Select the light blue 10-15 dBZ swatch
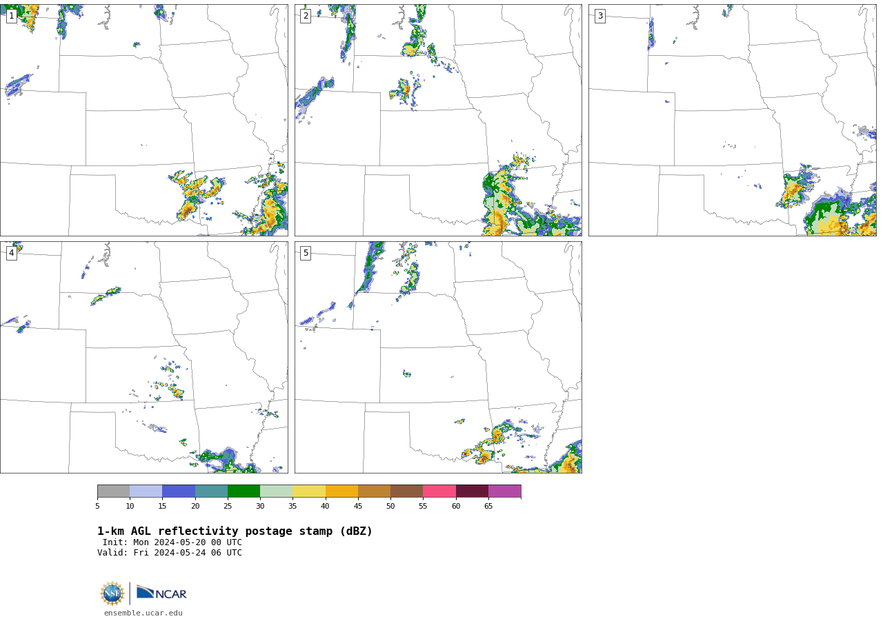The height and width of the screenshot is (621, 883). pos(146,491)
